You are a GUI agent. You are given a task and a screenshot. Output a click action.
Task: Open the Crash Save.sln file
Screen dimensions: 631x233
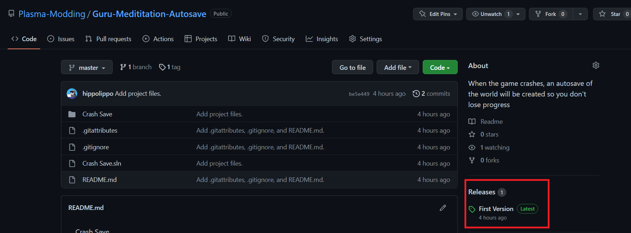(x=102, y=163)
